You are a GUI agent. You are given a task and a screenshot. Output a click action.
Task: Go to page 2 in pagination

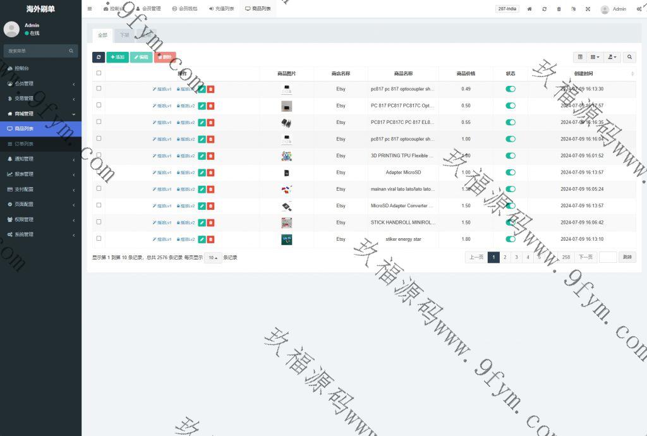[505, 257]
